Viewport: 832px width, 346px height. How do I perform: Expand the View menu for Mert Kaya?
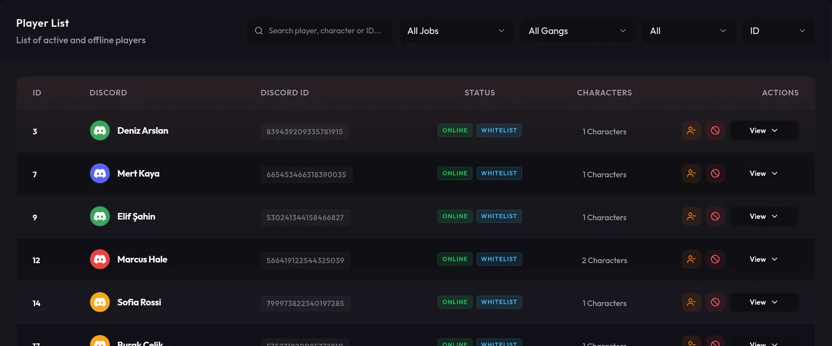764,174
